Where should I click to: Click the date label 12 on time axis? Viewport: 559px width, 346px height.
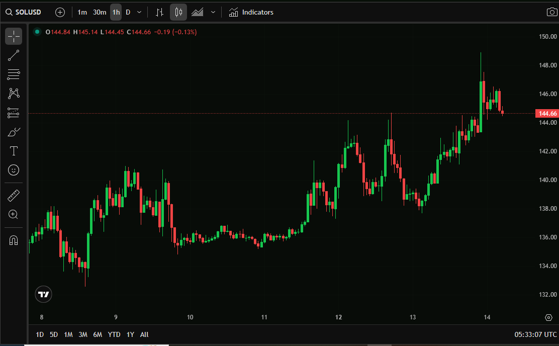(338, 317)
